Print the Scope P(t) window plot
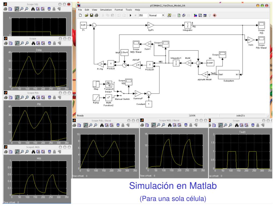Image resolution: width=275 pixels, height=206 pixels. click(6, 98)
